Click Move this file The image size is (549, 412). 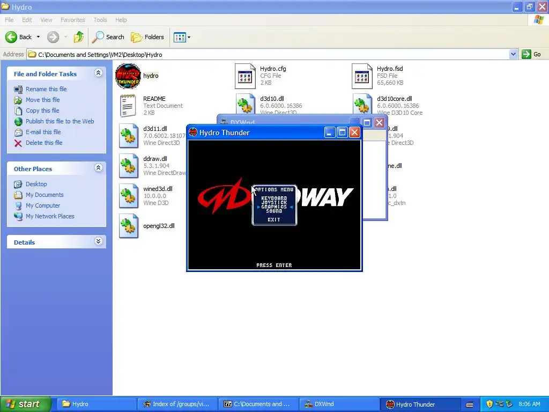[43, 100]
